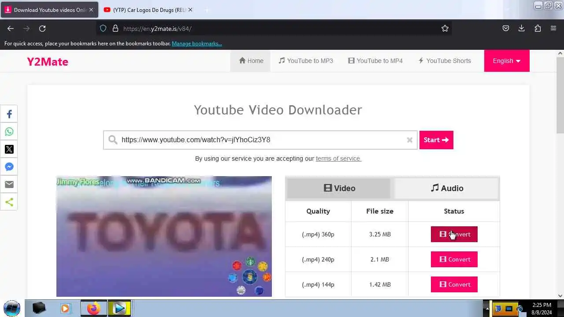
Task: Open the terms of service link
Action: [338, 158]
